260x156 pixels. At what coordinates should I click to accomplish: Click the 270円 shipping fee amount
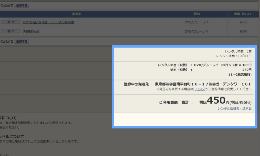tap(247, 70)
